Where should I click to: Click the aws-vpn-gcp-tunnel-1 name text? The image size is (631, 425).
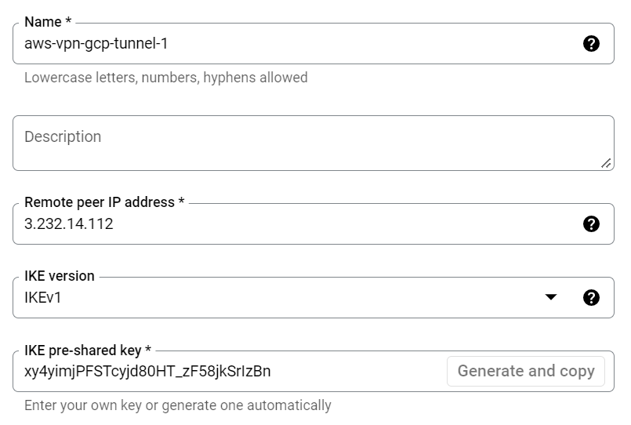click(96, 44)
